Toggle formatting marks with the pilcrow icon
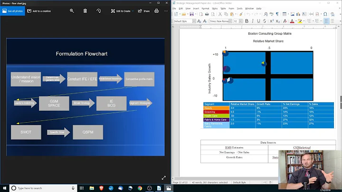Image resolution: width=342 pixels, height=192 pixels. click(277, 14)
